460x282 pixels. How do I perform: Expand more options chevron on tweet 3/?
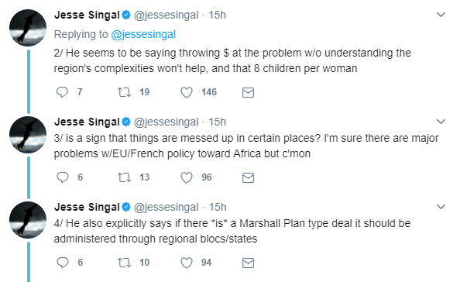[441, 121]
